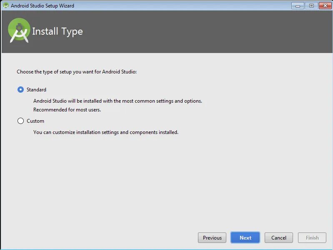Click the Android Studio logo in header
The height and width of the screenshot is (250, 333).
[x=19, y=30]
